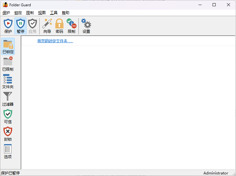Open the 工具 (Tools) menu
This screenshot has width=236, height=176.
click(x=54, y=13)
